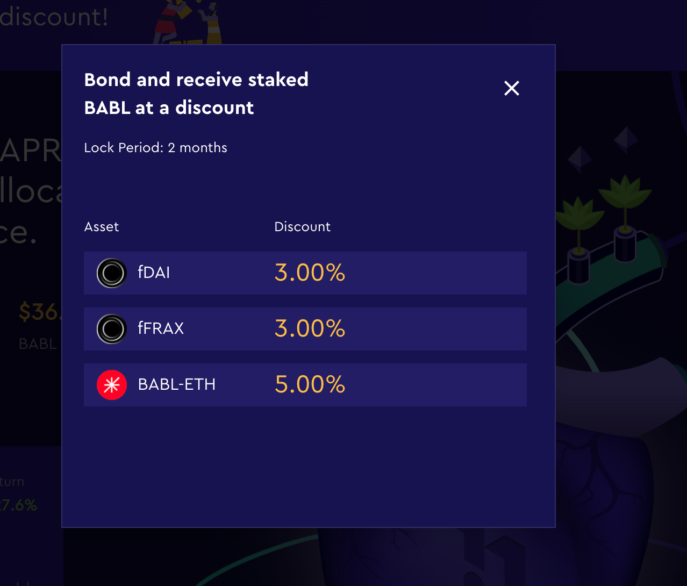Click the fFRAX 3.00% discount value
687x586 pixels.
(x=310, y=328)
